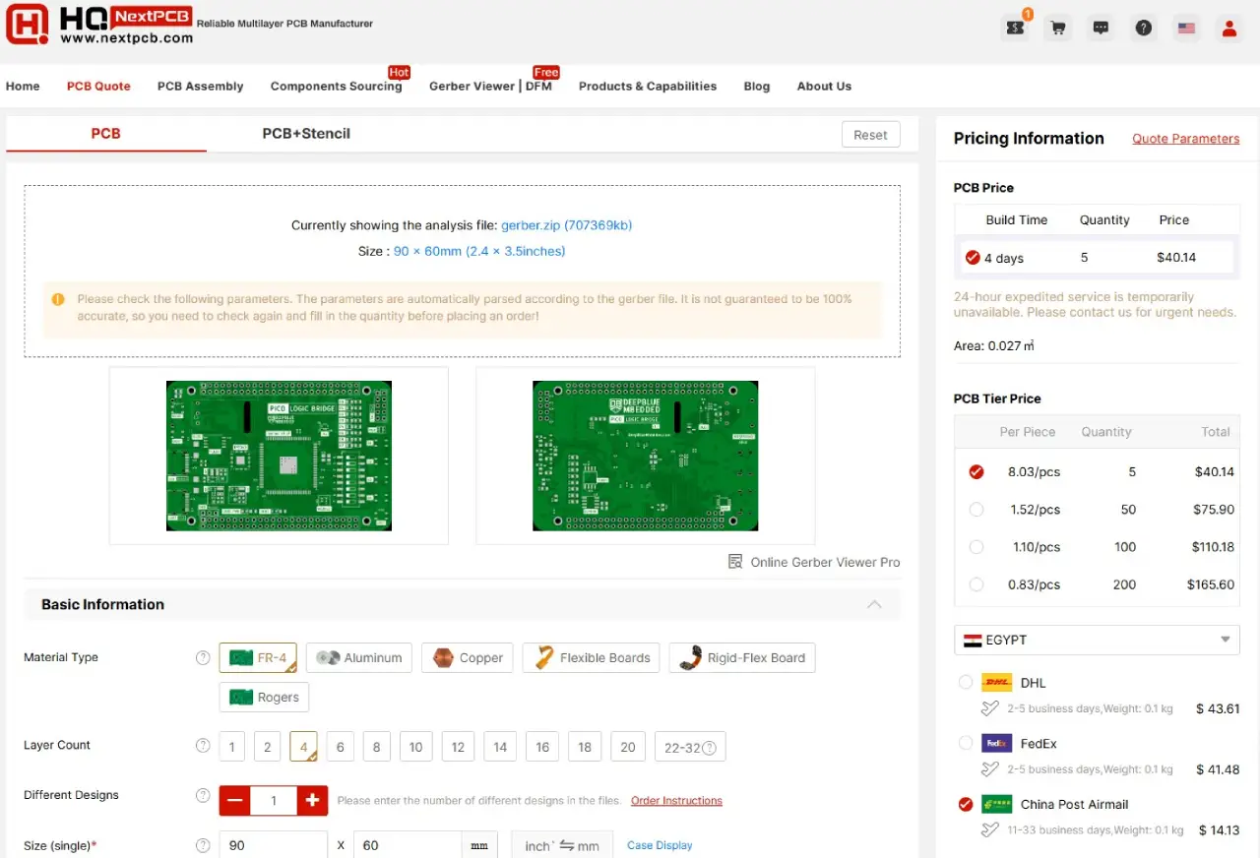
Task: Open About Us menu item
Action: pyautogui.click(x=824, y=87)
